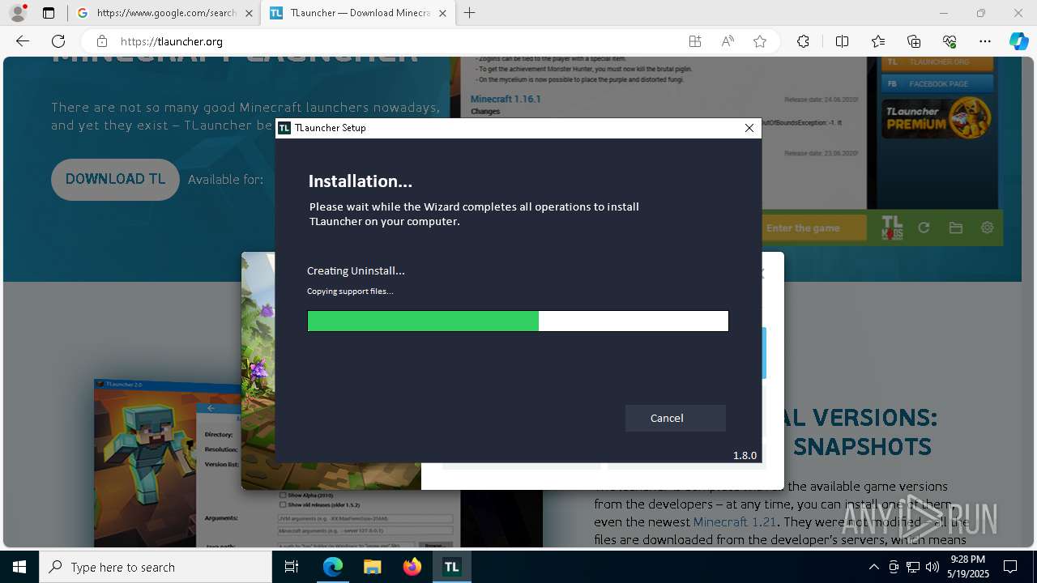Open the network icon in the tray

[913, 567]
